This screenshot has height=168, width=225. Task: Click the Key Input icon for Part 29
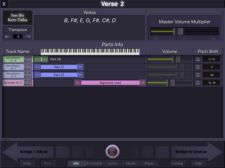[198, 59]
